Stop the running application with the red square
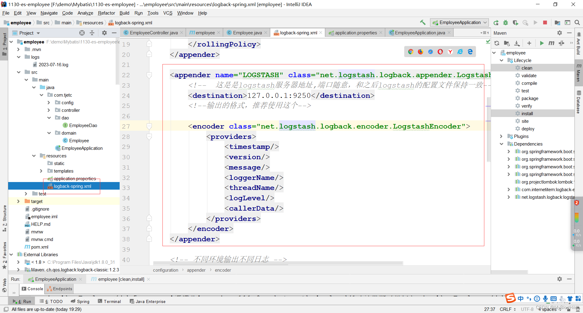This screenshot has height=313, width=583. click(x=545, y=22)
